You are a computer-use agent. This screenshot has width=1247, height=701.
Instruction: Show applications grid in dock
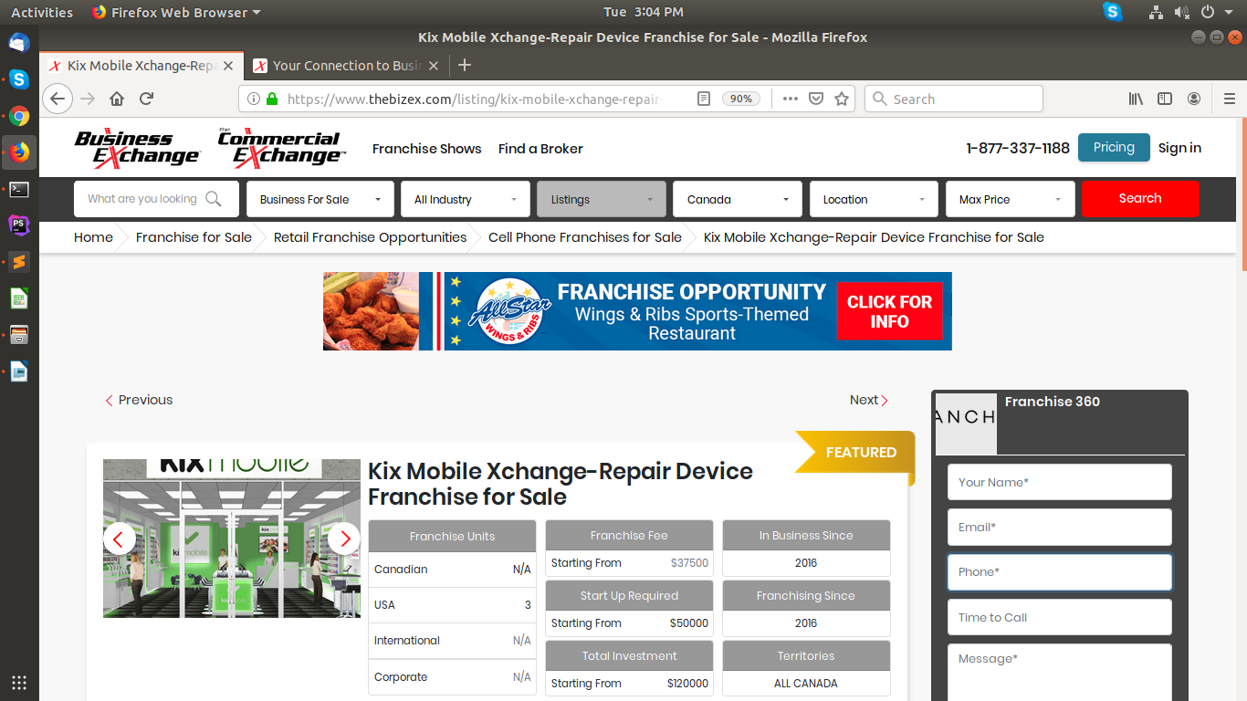(19, 682)
